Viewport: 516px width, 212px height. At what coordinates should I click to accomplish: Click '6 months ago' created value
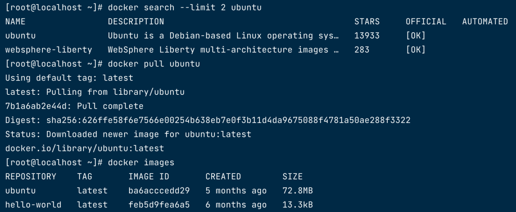click(236, 205)
